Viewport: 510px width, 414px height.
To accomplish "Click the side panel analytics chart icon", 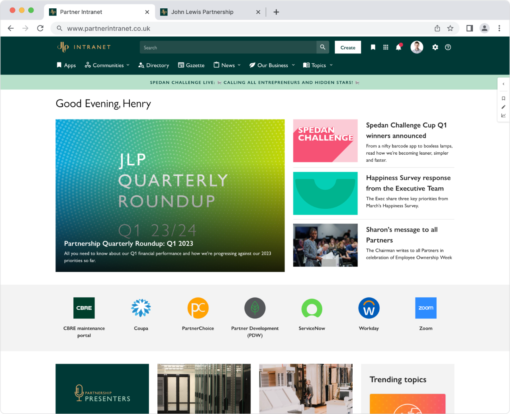I will pyautogui.click(x=504, y=116).
